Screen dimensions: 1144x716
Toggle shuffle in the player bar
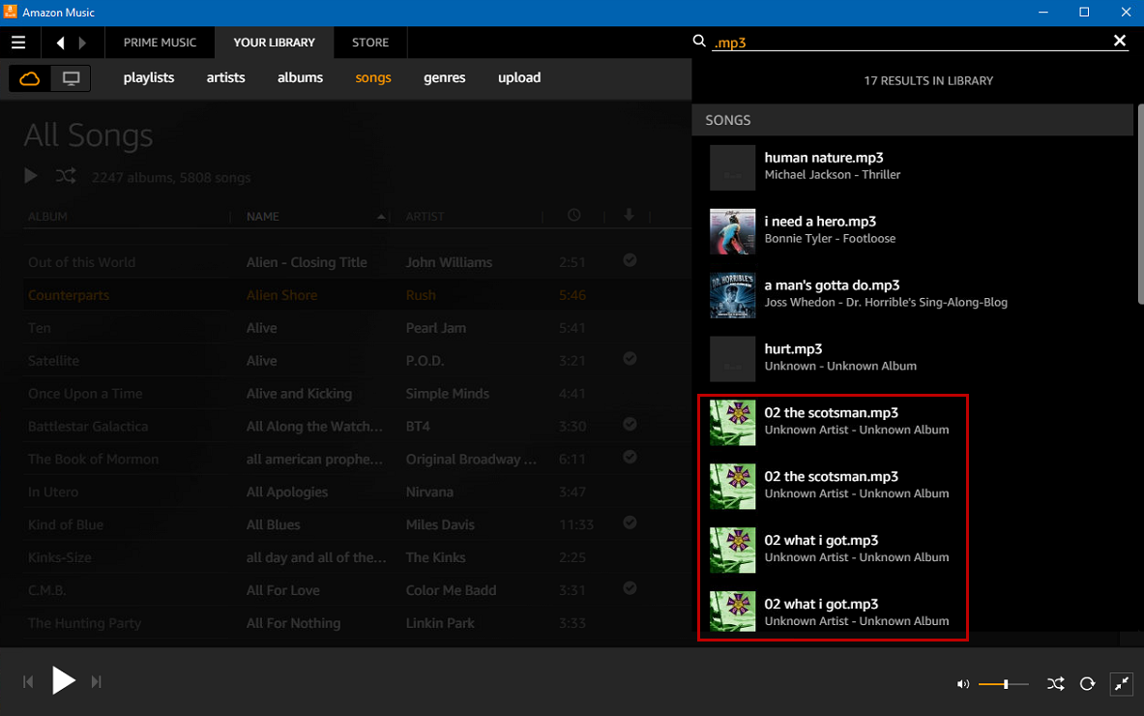pos(1056,684)
